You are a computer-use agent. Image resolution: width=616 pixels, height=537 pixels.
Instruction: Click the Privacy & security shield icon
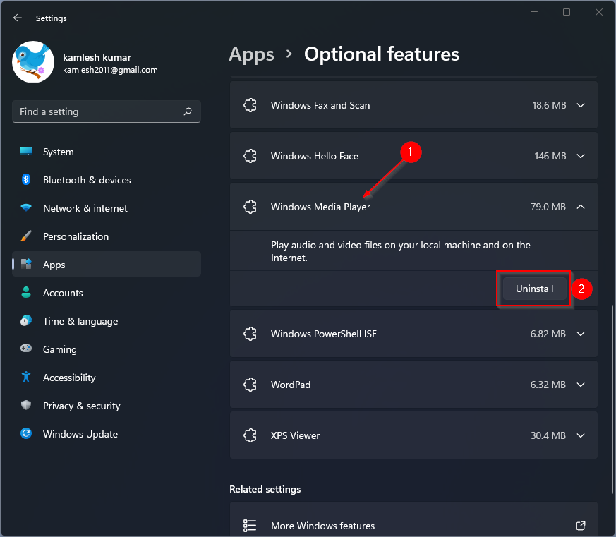[26, 406]
